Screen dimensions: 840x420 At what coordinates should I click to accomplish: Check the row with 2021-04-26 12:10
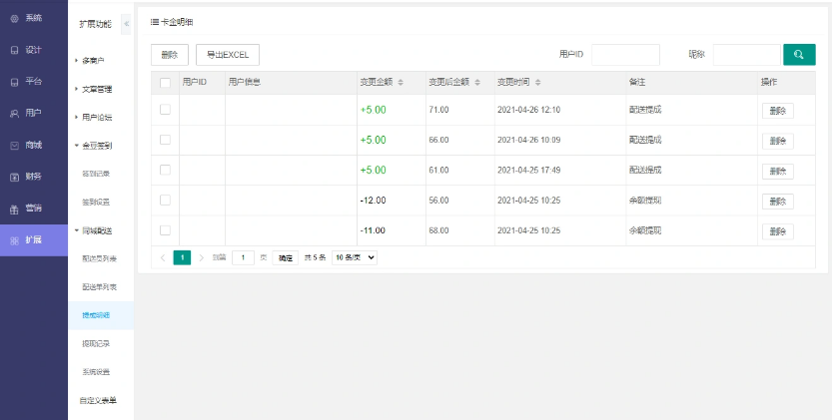point(165,110)
